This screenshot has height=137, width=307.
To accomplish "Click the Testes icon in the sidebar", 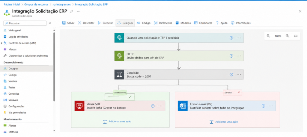I will click(x=5, y=87).
